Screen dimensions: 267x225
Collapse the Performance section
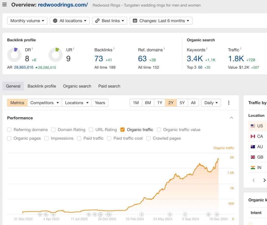[232, 118]
